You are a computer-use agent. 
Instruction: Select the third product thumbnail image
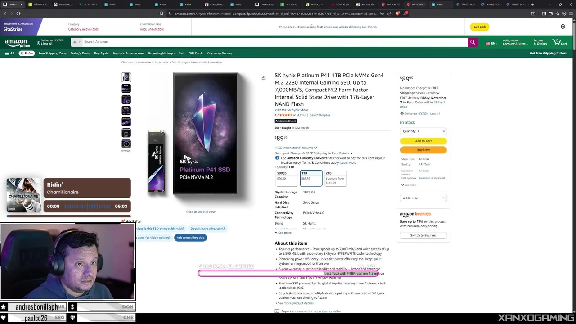(x=126, y=99)
